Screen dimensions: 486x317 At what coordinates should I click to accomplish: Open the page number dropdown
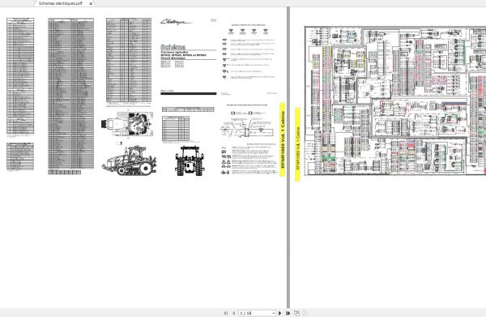pyautogui.click(x=273, y=313)
